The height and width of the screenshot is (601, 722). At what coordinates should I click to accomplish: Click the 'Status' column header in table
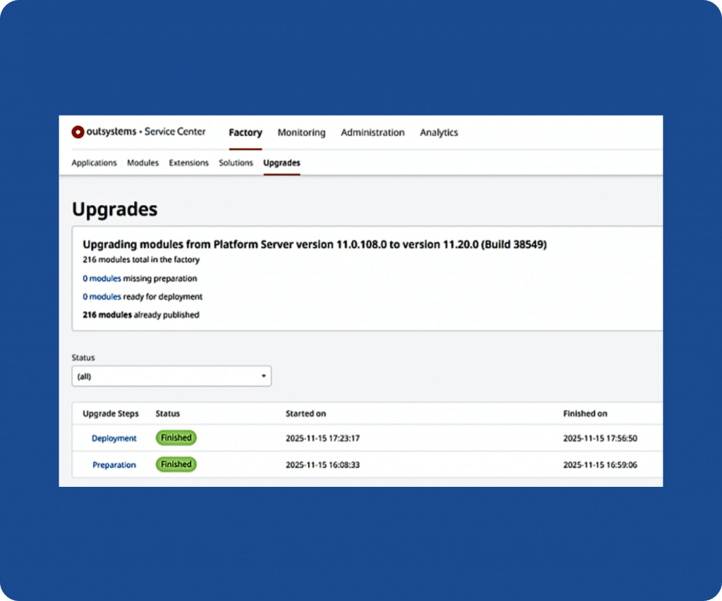[168, 414]
